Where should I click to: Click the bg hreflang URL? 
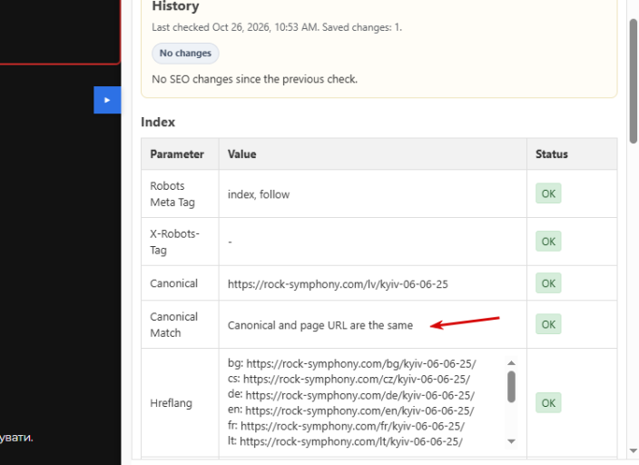click(x=361, y=363)
